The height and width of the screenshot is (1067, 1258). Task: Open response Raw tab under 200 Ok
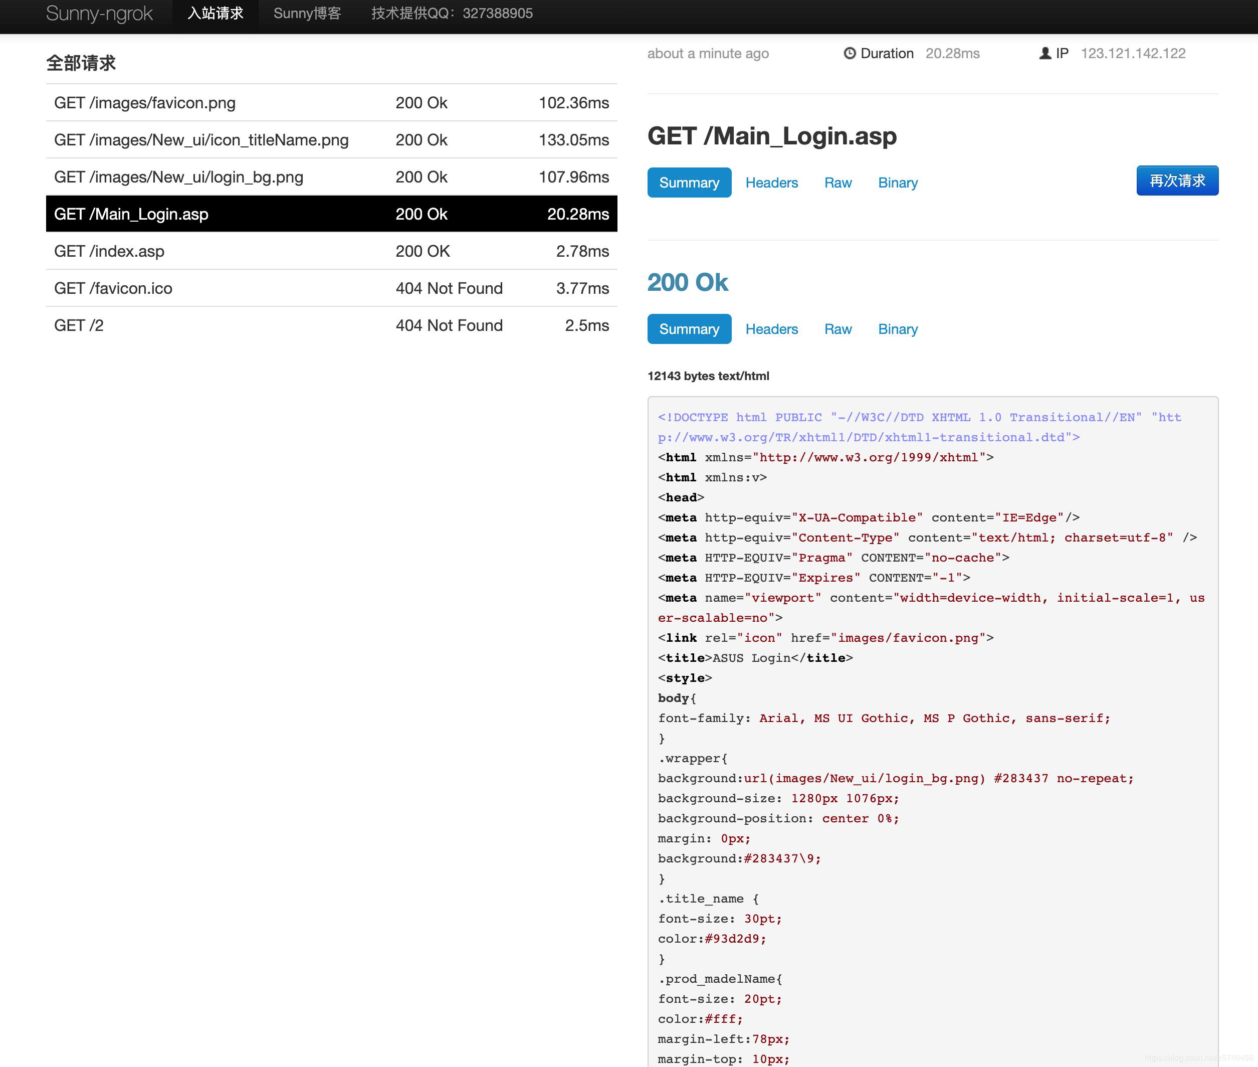tap(837, 329)
